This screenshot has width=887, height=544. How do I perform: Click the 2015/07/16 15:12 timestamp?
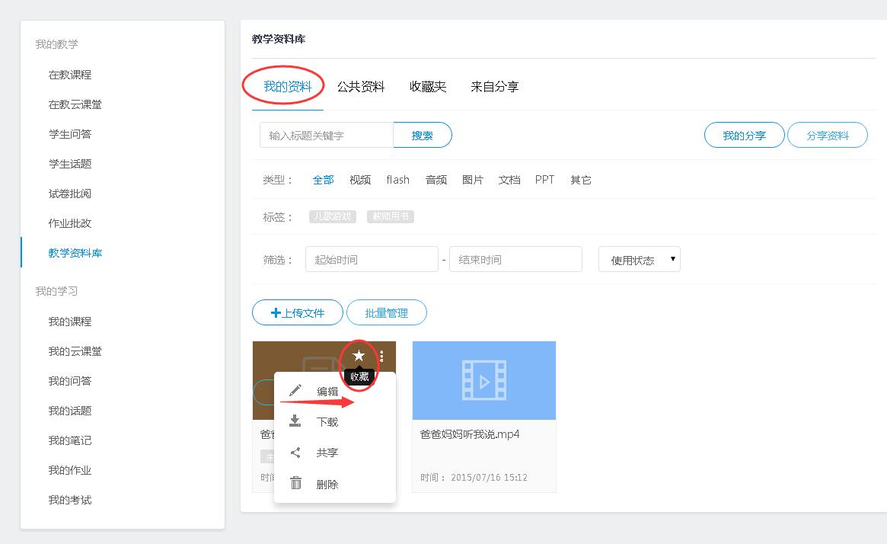click(x=489, y=477)
